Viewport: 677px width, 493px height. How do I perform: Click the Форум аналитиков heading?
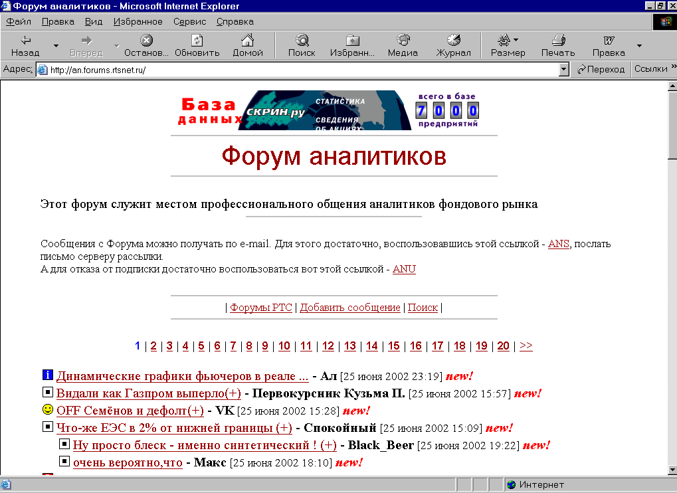click(x=334, y=156)
